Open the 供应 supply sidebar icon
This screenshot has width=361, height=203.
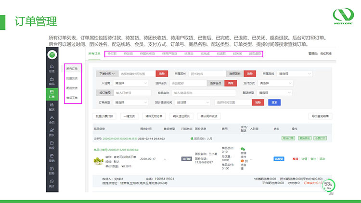pyautogui.click(x=52, y=145)
